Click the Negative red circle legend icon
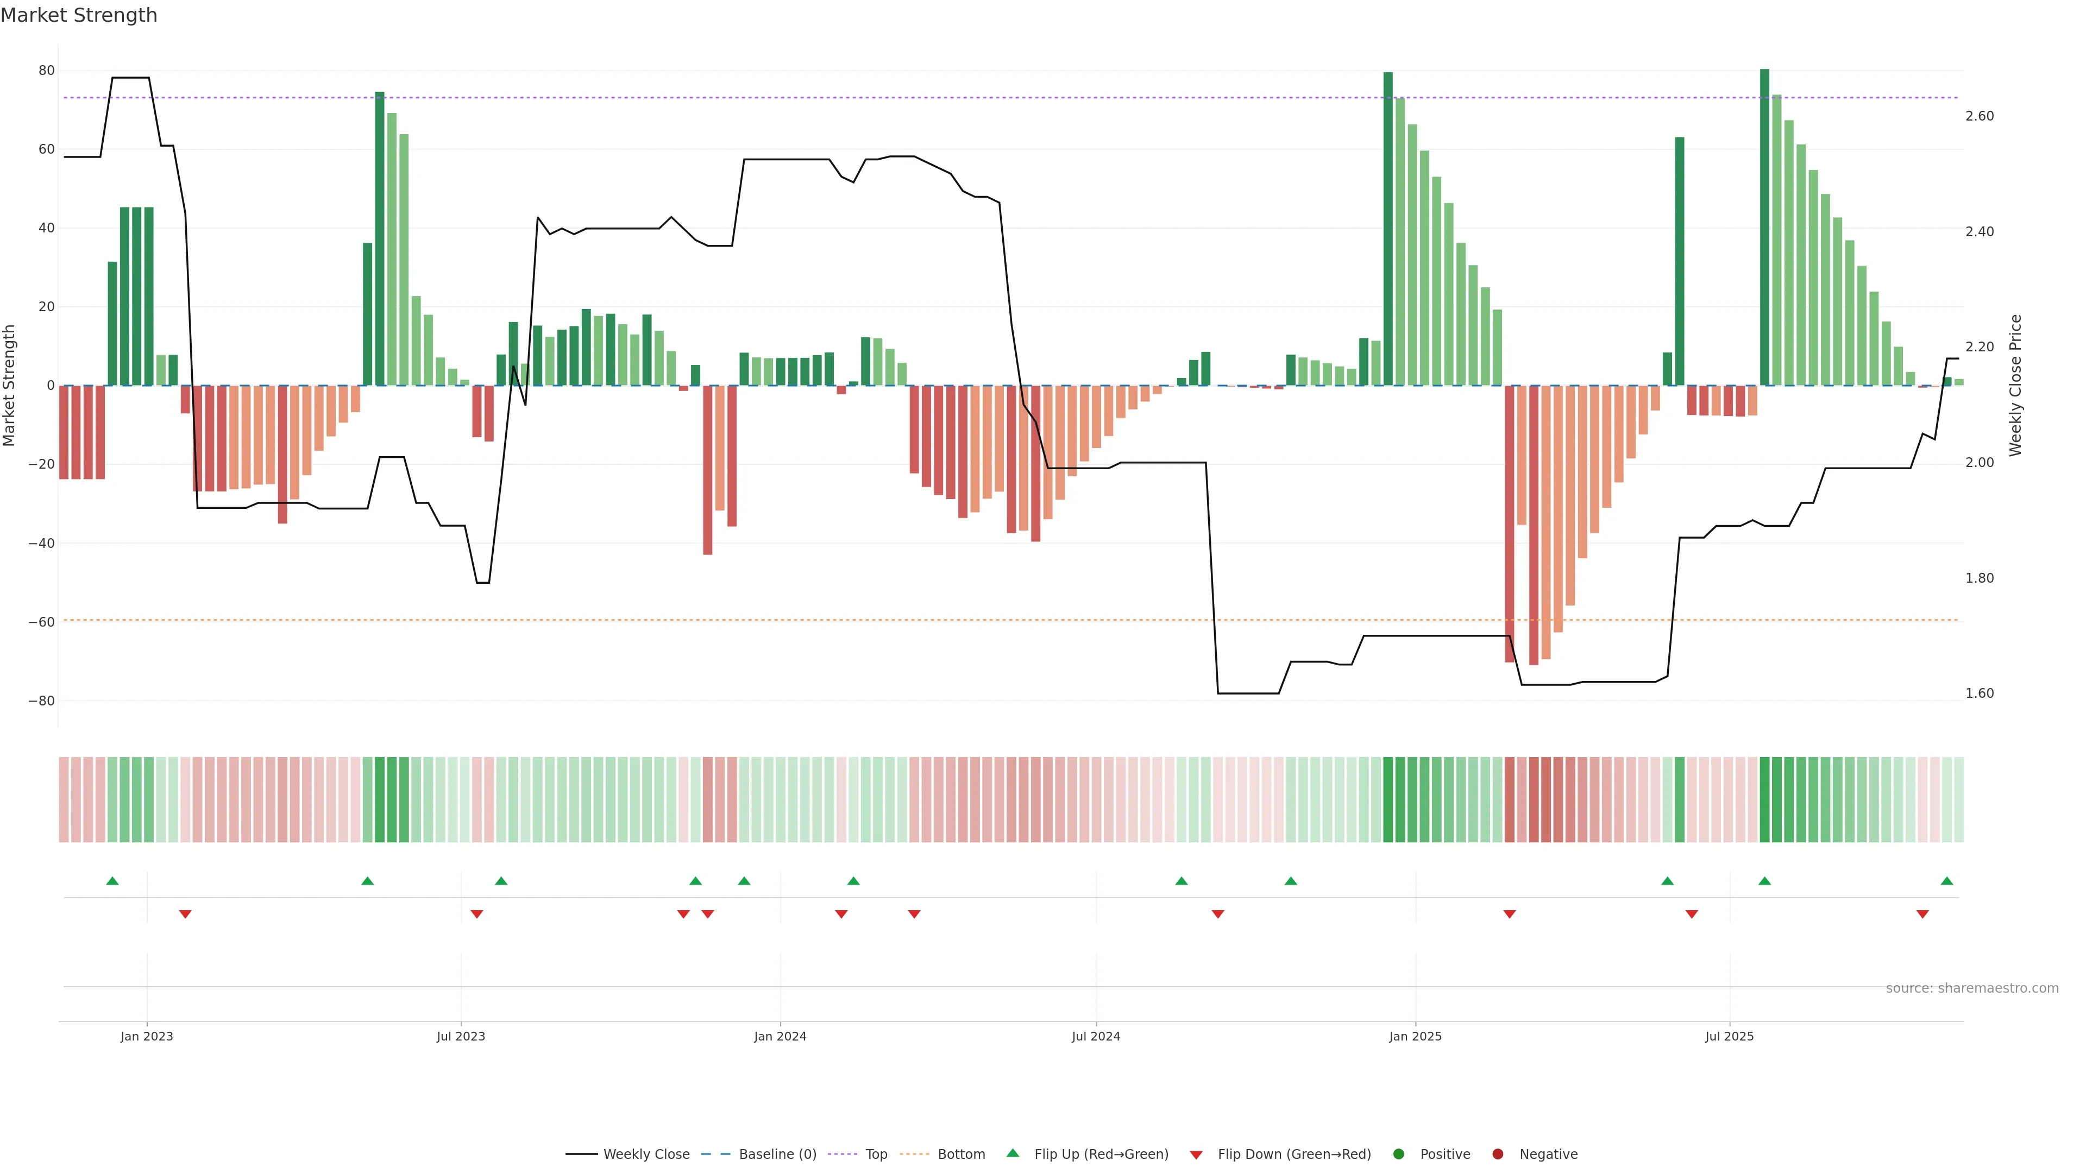 tap(1497, 1153)
